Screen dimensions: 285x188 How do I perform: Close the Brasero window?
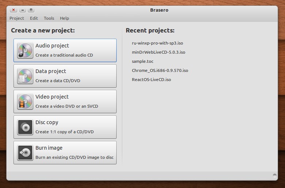tap(14, 10)
